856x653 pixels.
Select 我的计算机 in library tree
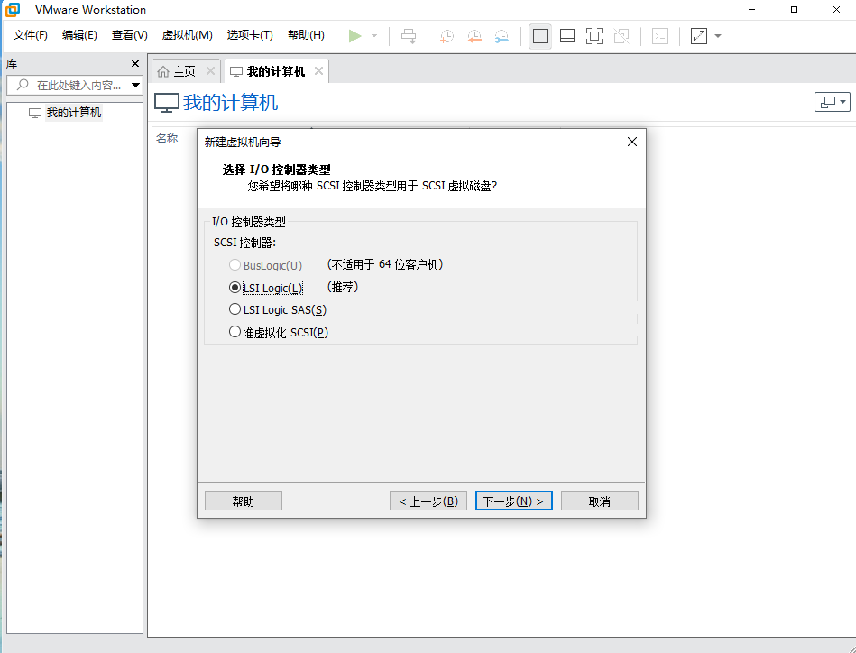coord(74,113)
